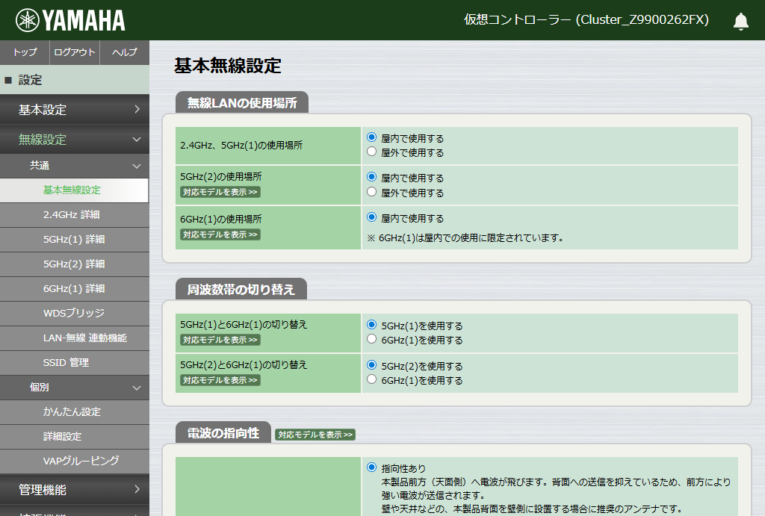Select 指向性あり radio option
Image resolution: width=765 pixels, height=516 pixels.
point(372,467)
